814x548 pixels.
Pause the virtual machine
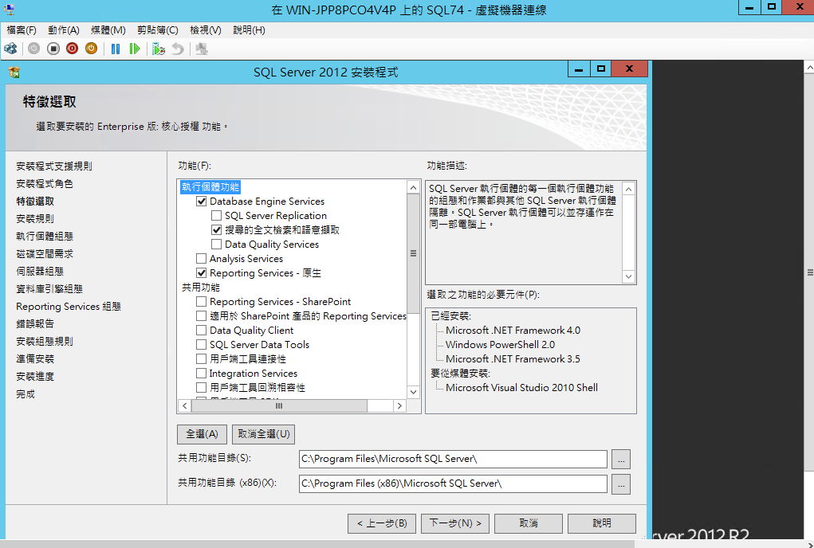[x=116, y=49]
